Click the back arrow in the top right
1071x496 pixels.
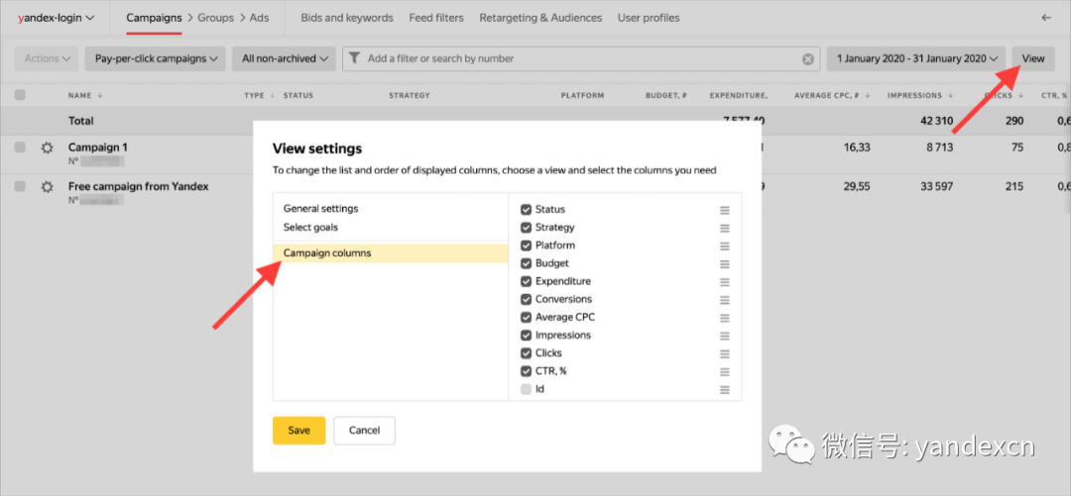(1046, 18)
